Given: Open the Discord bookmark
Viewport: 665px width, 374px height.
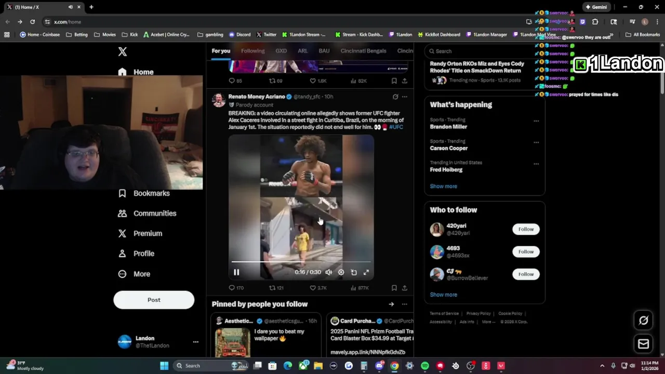Looking at the screenshot, I should pyautogui.click(x=240, y=35).
